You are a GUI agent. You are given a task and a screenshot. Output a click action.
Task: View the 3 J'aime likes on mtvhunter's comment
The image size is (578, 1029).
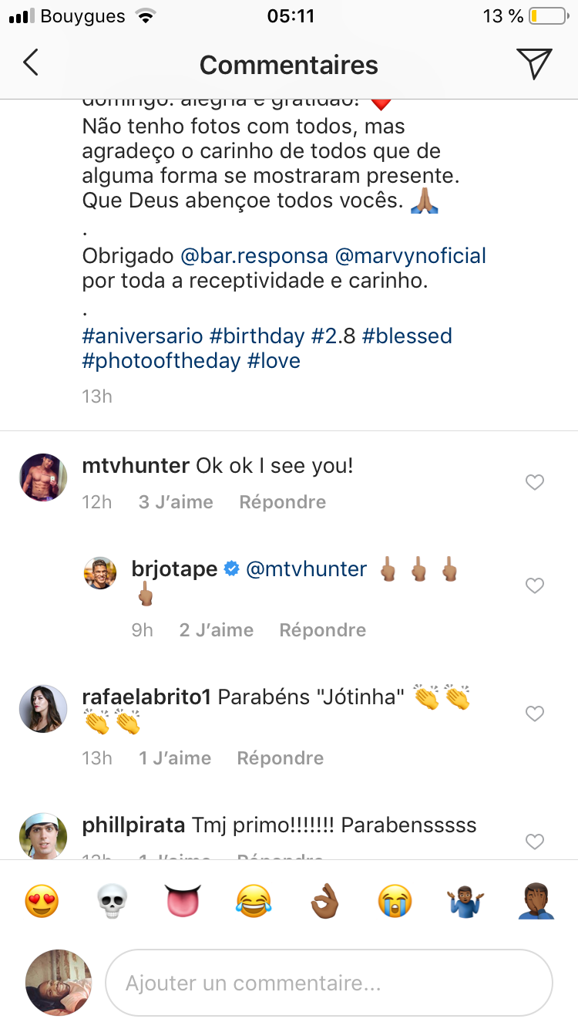click(x=176, y=502)
